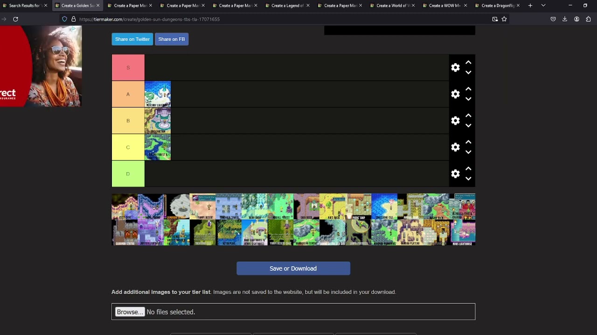This screenshot has width=597, height=335.
Task: Pick the Lamakan Desert thumbnail
Action: click(x=177, y=207)
